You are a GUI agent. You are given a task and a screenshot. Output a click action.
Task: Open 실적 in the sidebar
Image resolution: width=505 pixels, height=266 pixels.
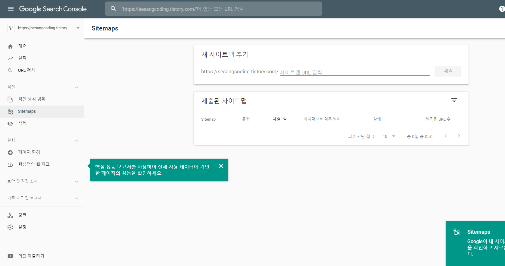(x=42, y=58)
